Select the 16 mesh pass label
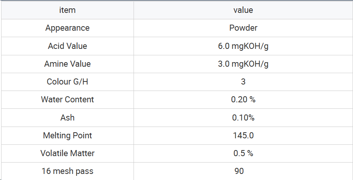 [67, 171]
